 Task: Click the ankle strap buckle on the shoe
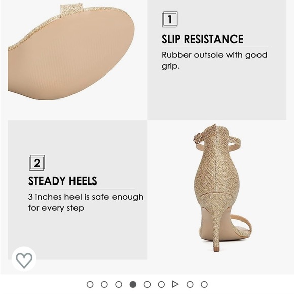[198, 138]
